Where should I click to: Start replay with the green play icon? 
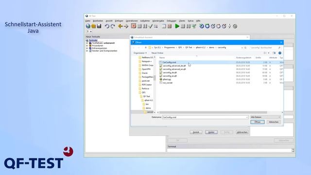click(177, 26)
